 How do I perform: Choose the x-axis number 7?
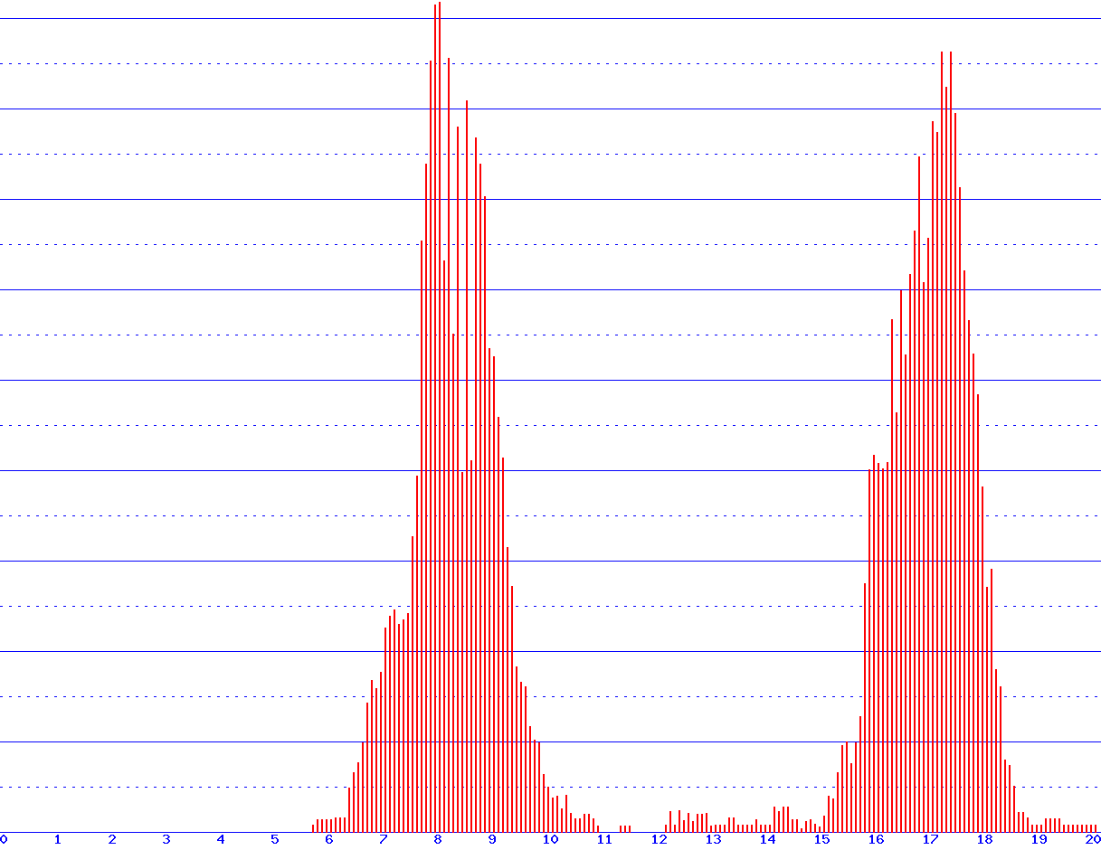384,840
